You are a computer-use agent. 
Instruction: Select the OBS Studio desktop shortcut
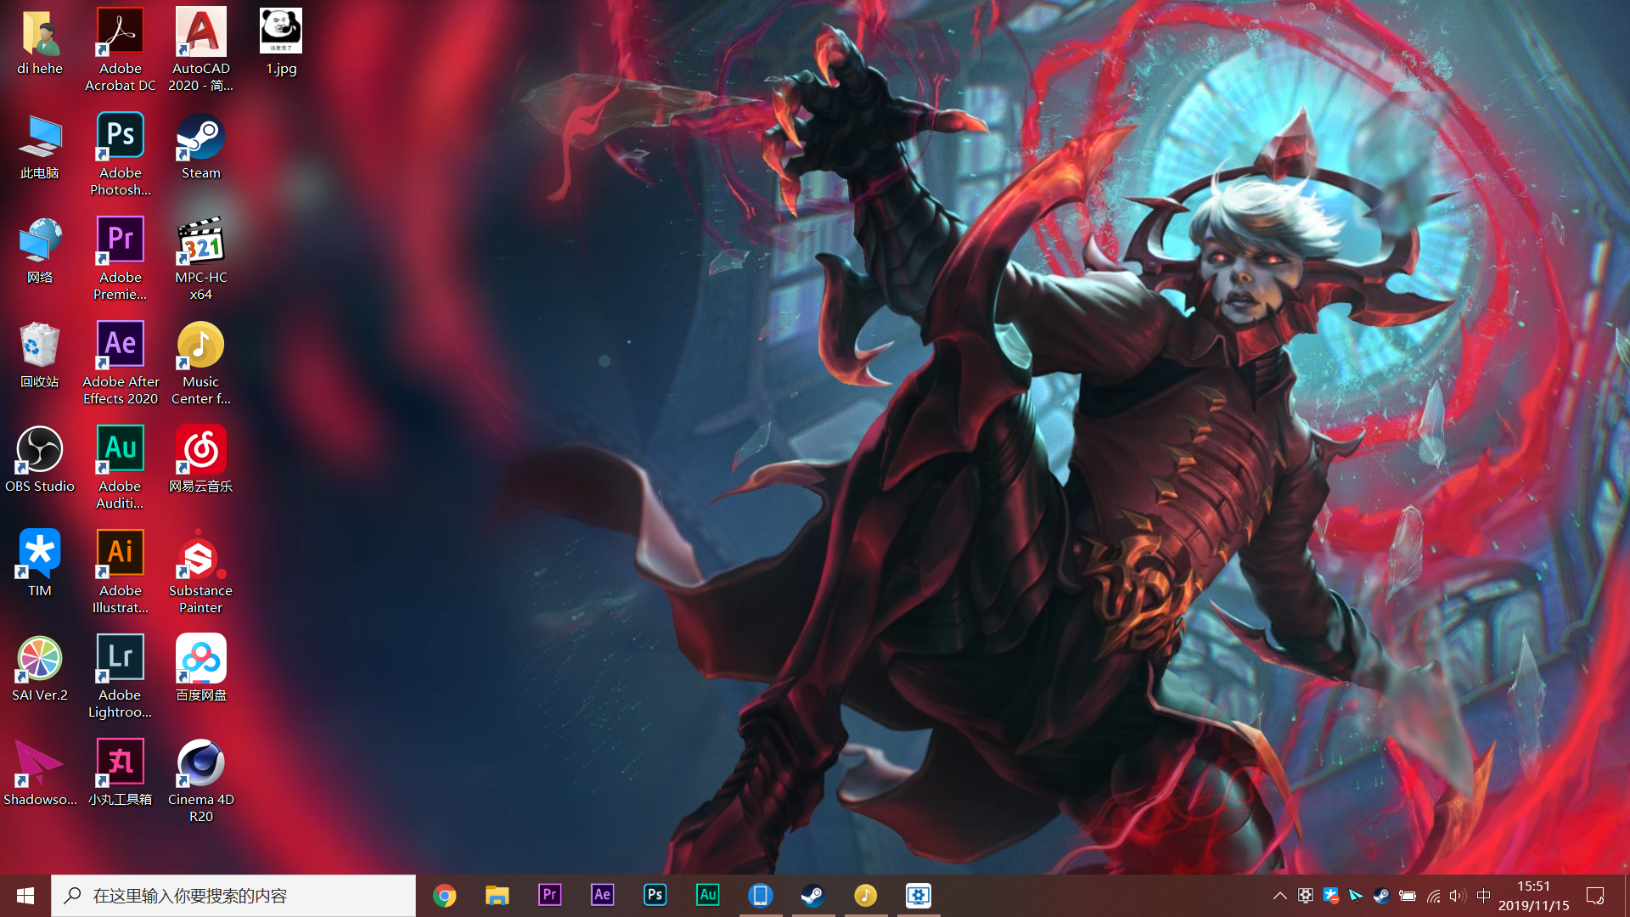tap(40, 460)
